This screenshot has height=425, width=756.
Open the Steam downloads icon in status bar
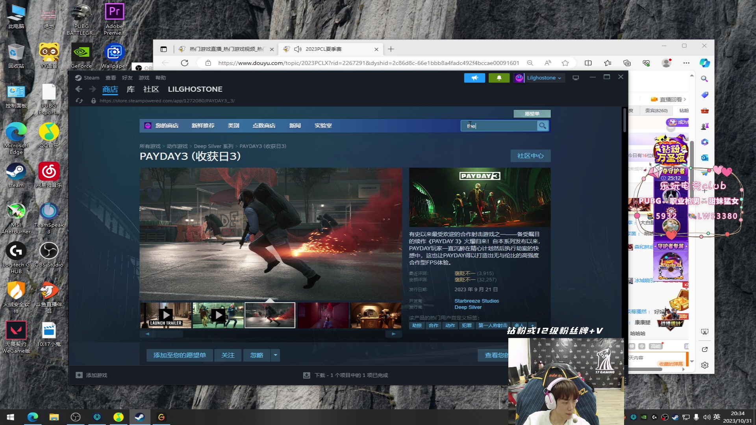coord(307,375)
